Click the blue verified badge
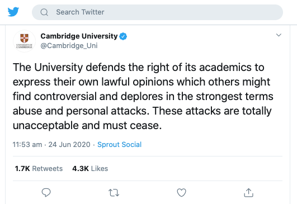Viewport: 297px width, 204px height. (x=123, y=36)
